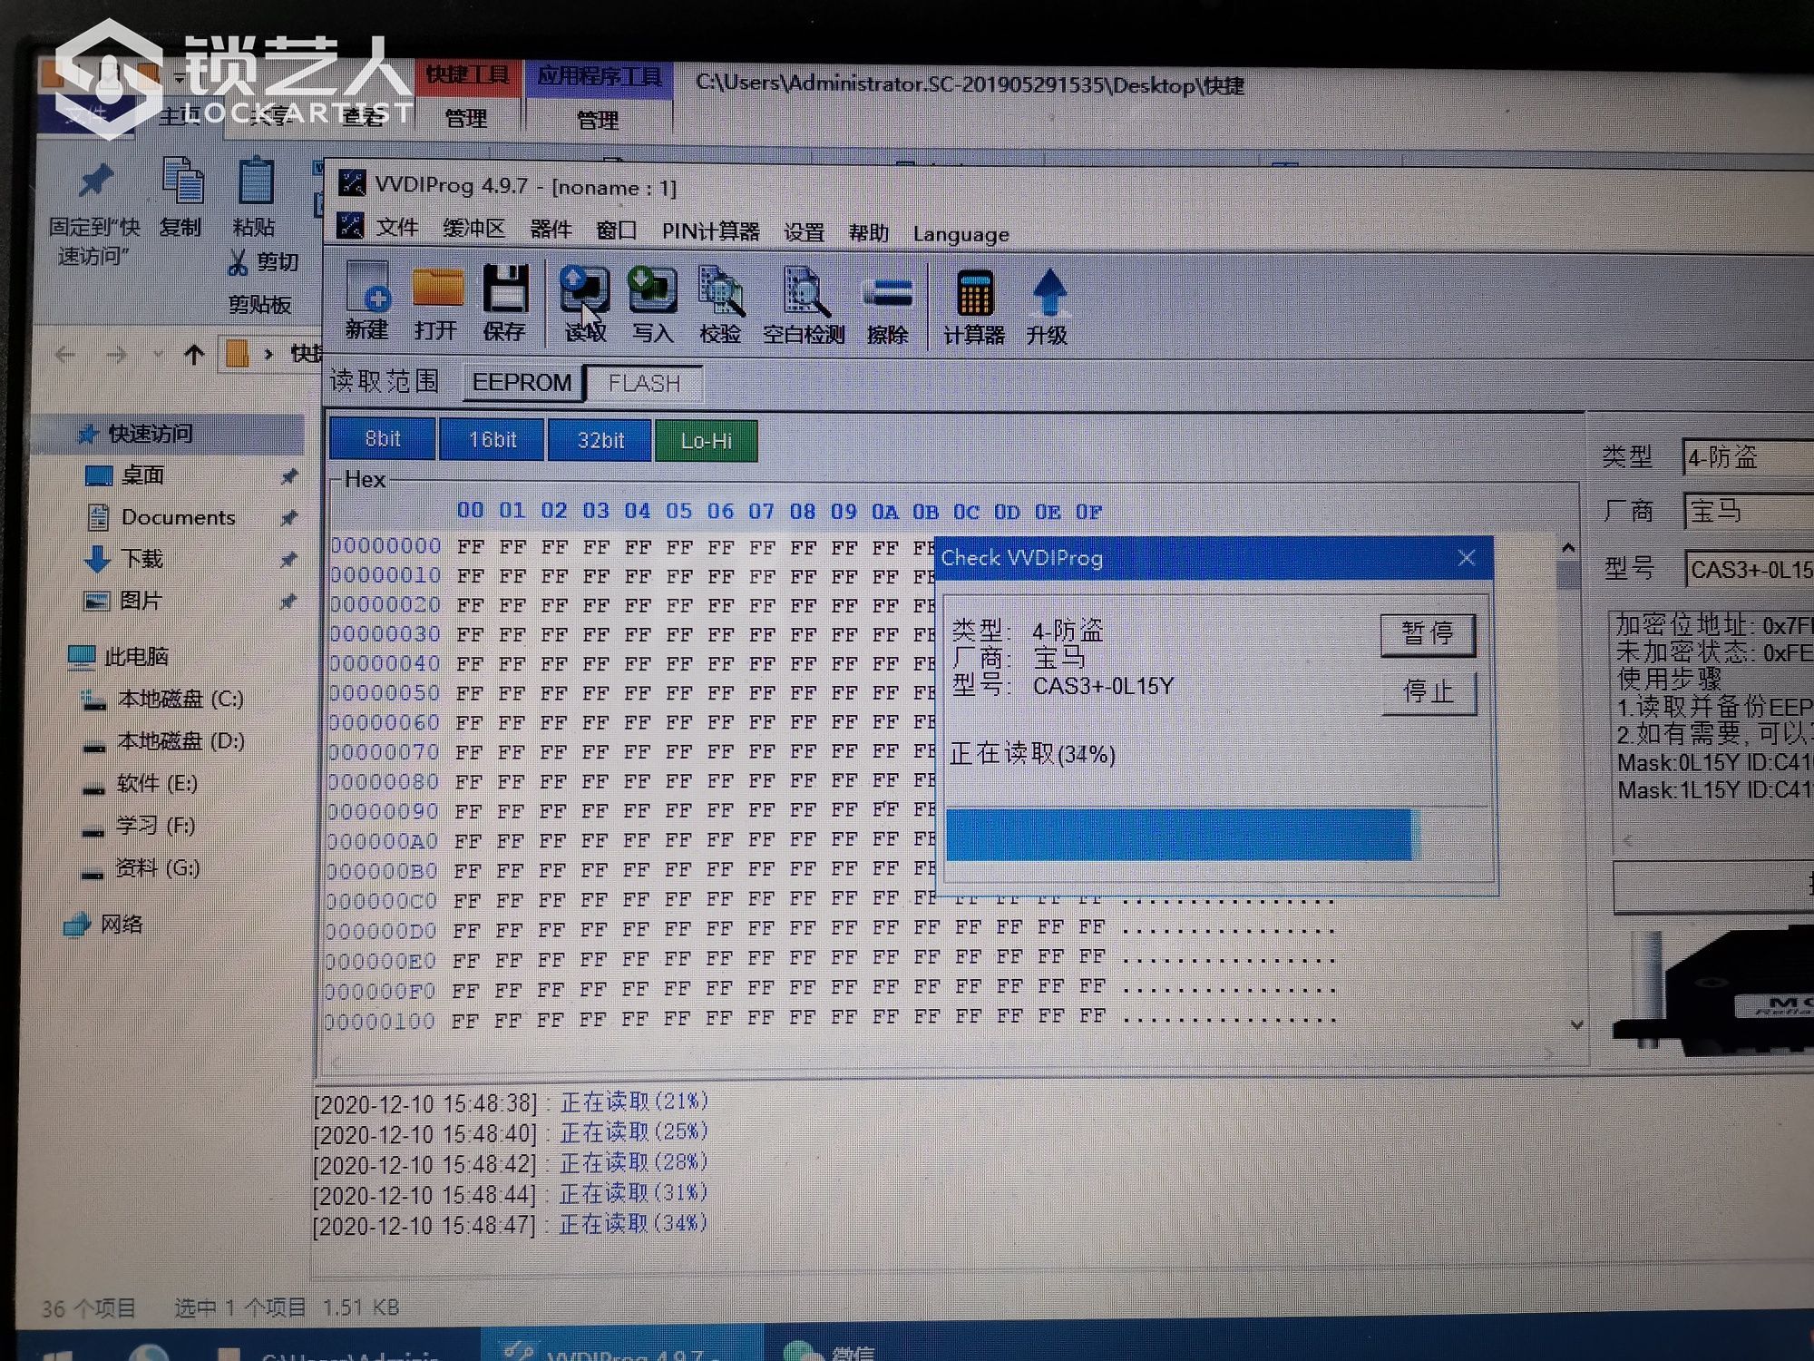Open the 计算器 calculator tool
Screen dimensions: 1814x1361
pos(974,308)
